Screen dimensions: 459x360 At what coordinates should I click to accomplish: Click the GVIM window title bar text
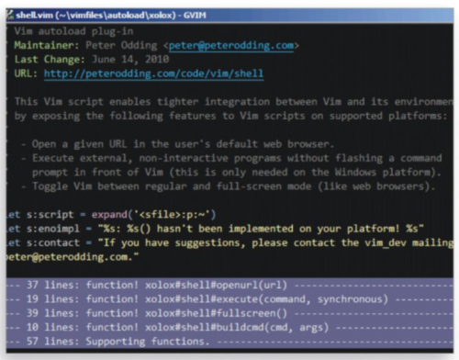[111, 15]
